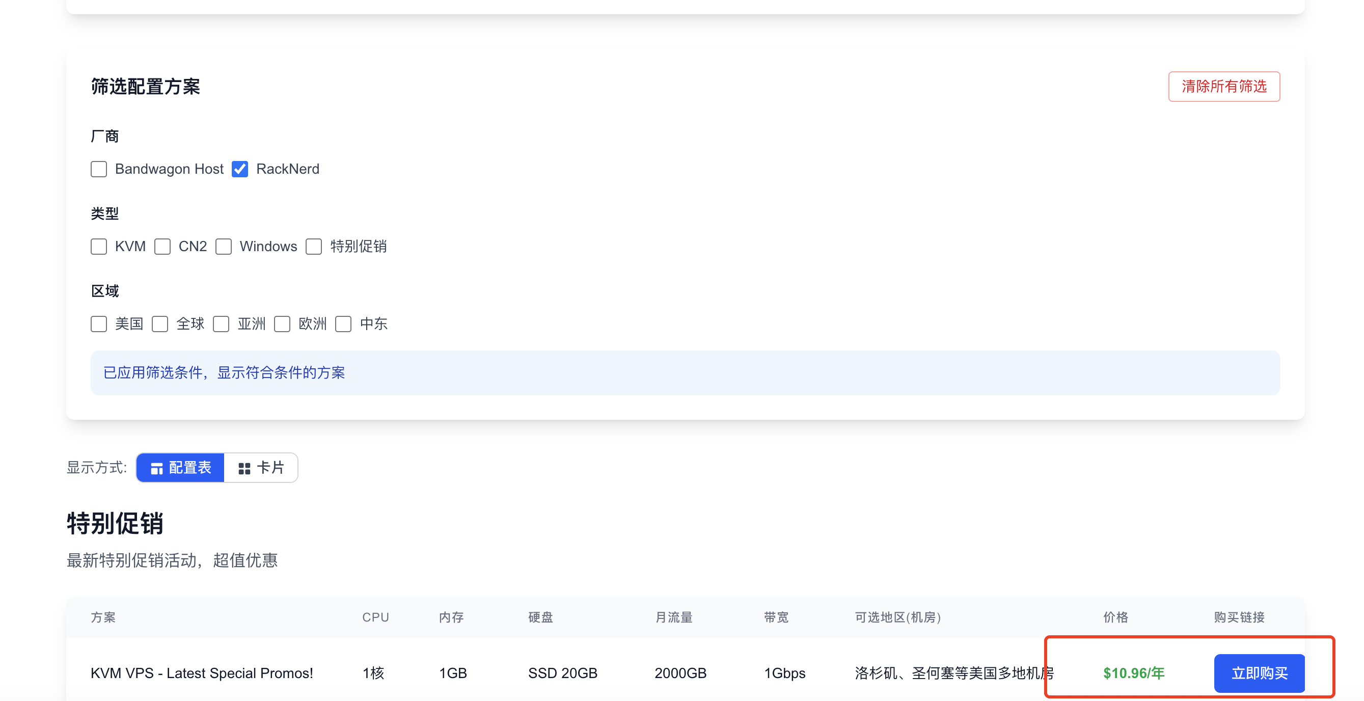Check the Bandwagon Host vendor checkbox

coord(98,169)
